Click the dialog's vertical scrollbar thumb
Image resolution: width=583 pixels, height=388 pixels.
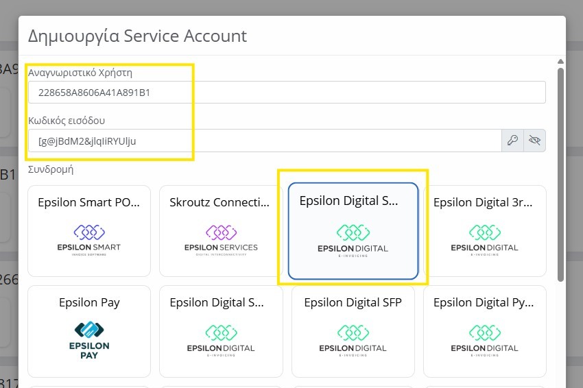(x=560, y=171)
